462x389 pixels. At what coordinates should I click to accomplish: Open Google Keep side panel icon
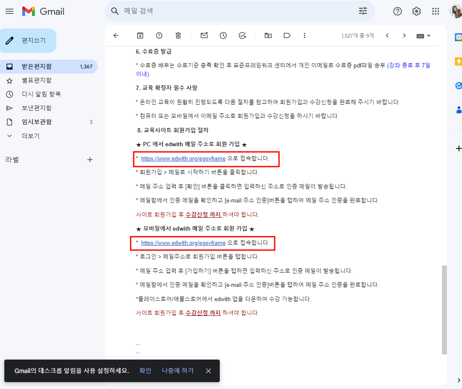click(458, 61)
